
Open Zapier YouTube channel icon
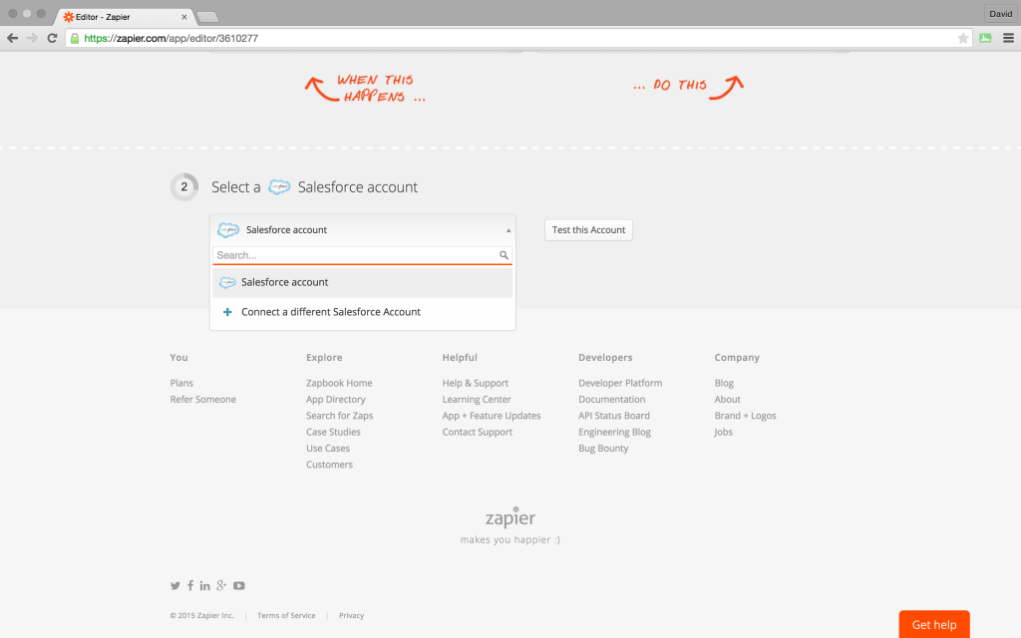[239, 586]
